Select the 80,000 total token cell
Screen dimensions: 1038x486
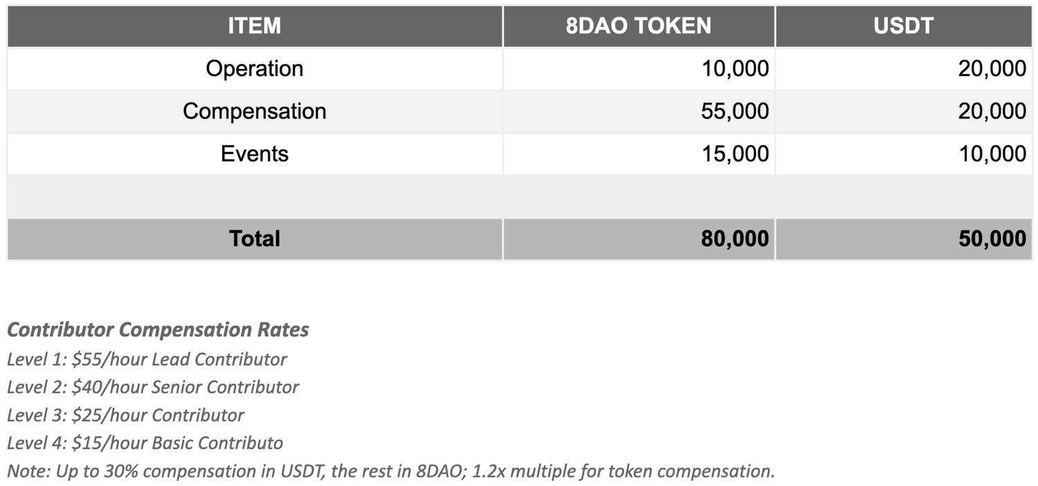tap(734, 239)
